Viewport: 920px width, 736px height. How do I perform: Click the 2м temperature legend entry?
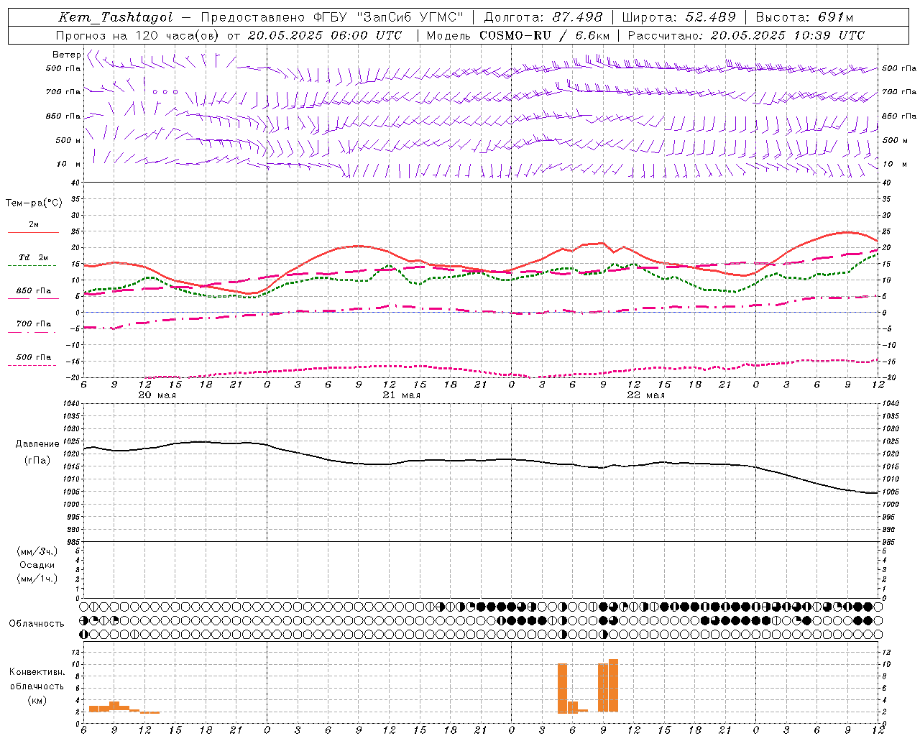click(34, 224)
